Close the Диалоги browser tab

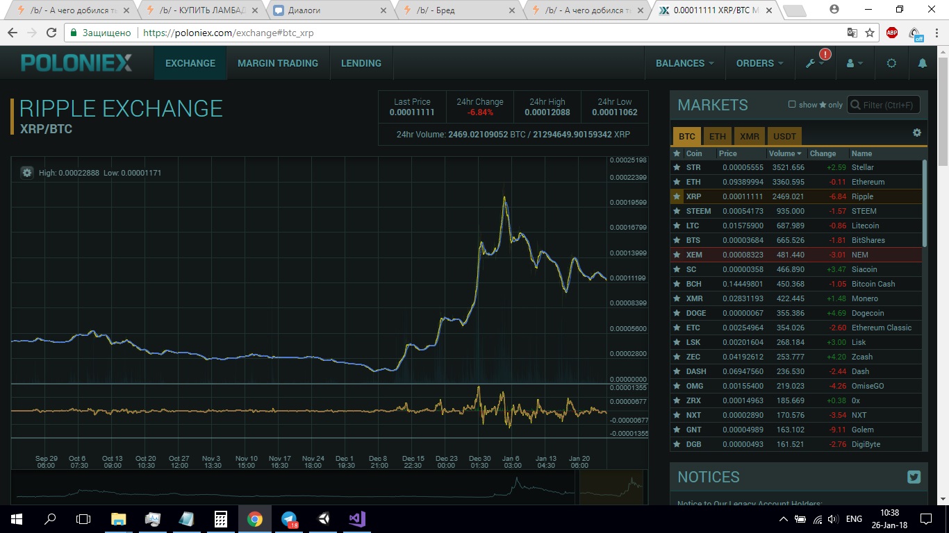pos(383,10)
